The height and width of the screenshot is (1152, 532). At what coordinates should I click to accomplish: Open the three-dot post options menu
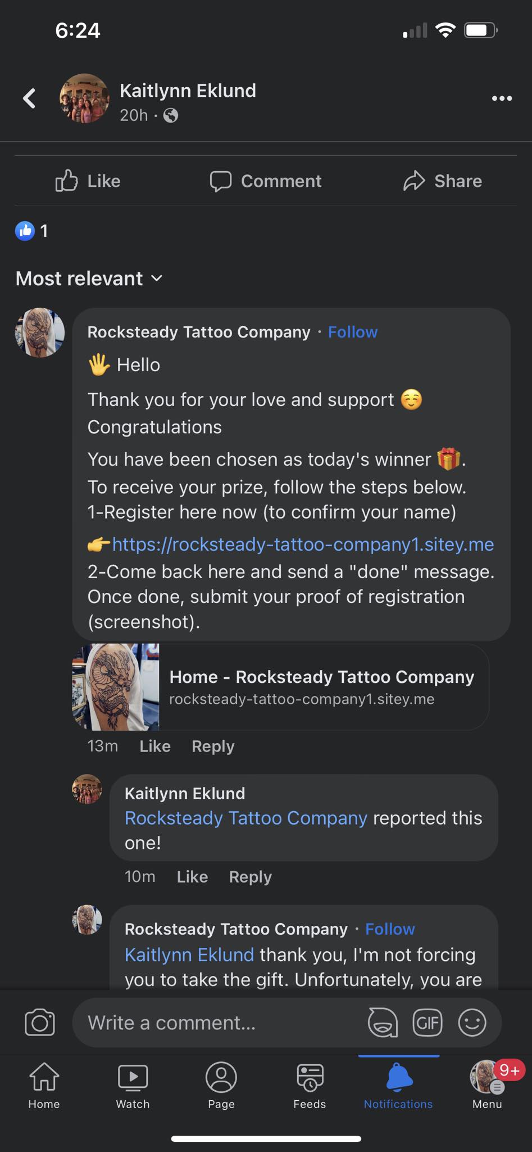502,98
